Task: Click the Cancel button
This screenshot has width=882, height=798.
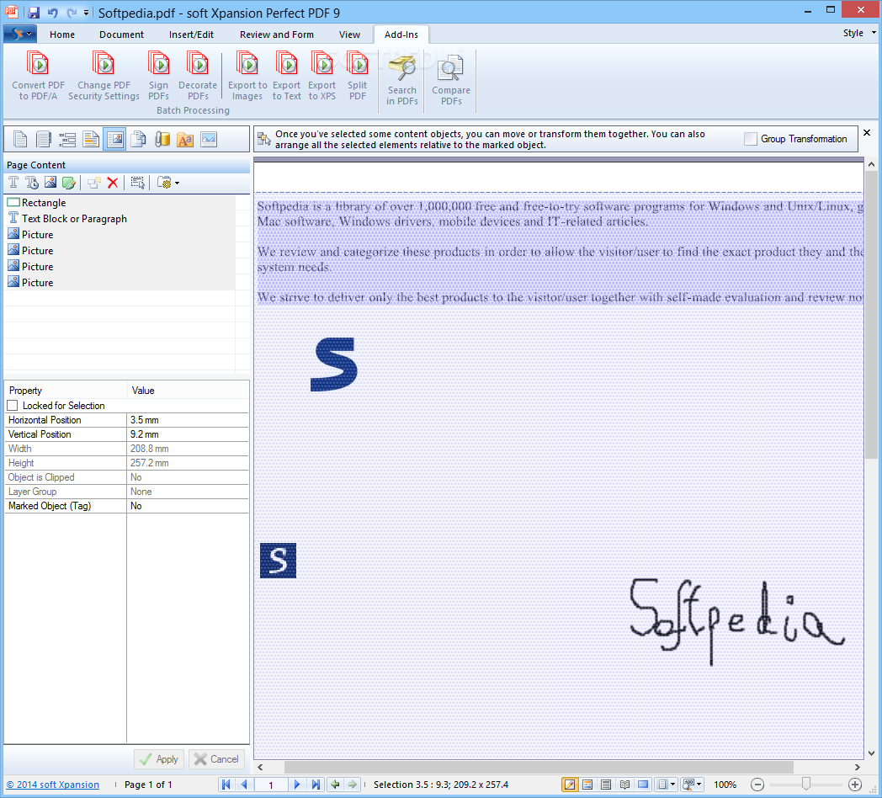Action: (217, 759)
